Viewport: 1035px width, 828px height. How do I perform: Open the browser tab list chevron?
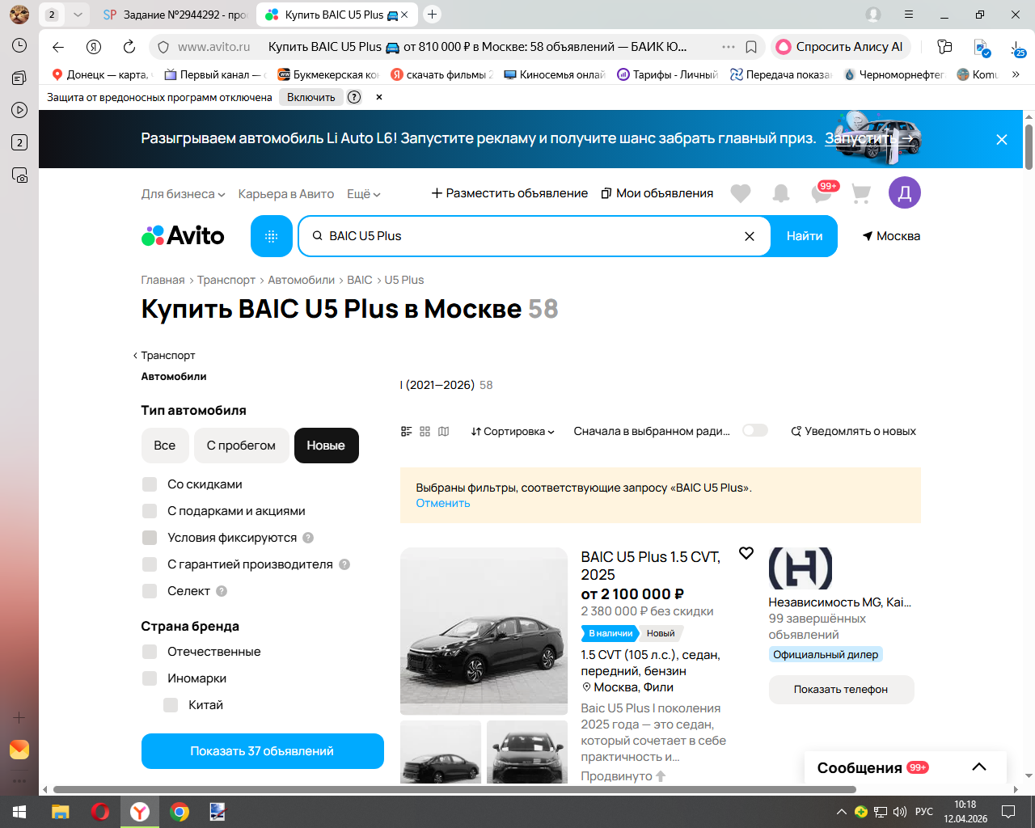click(78, 14)
